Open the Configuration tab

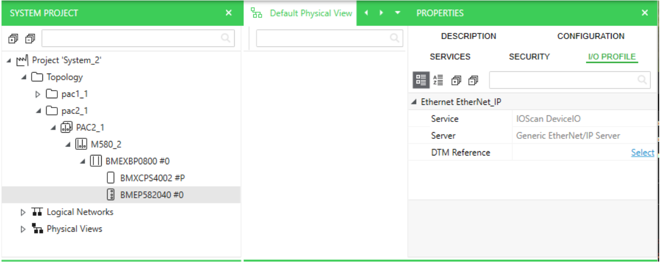click(591, 36)
